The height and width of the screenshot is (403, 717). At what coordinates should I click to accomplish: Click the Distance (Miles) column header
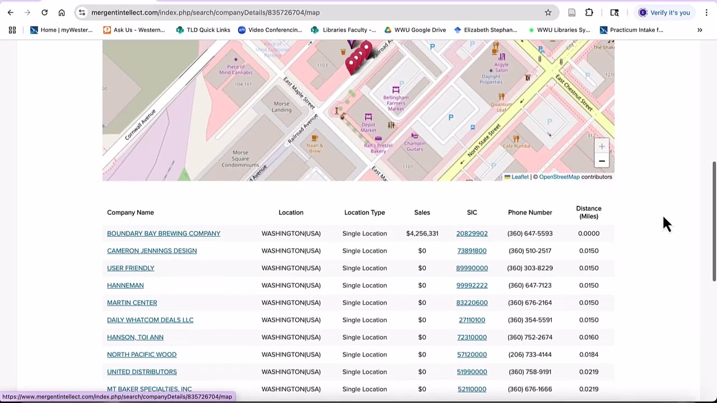(589, 213)
